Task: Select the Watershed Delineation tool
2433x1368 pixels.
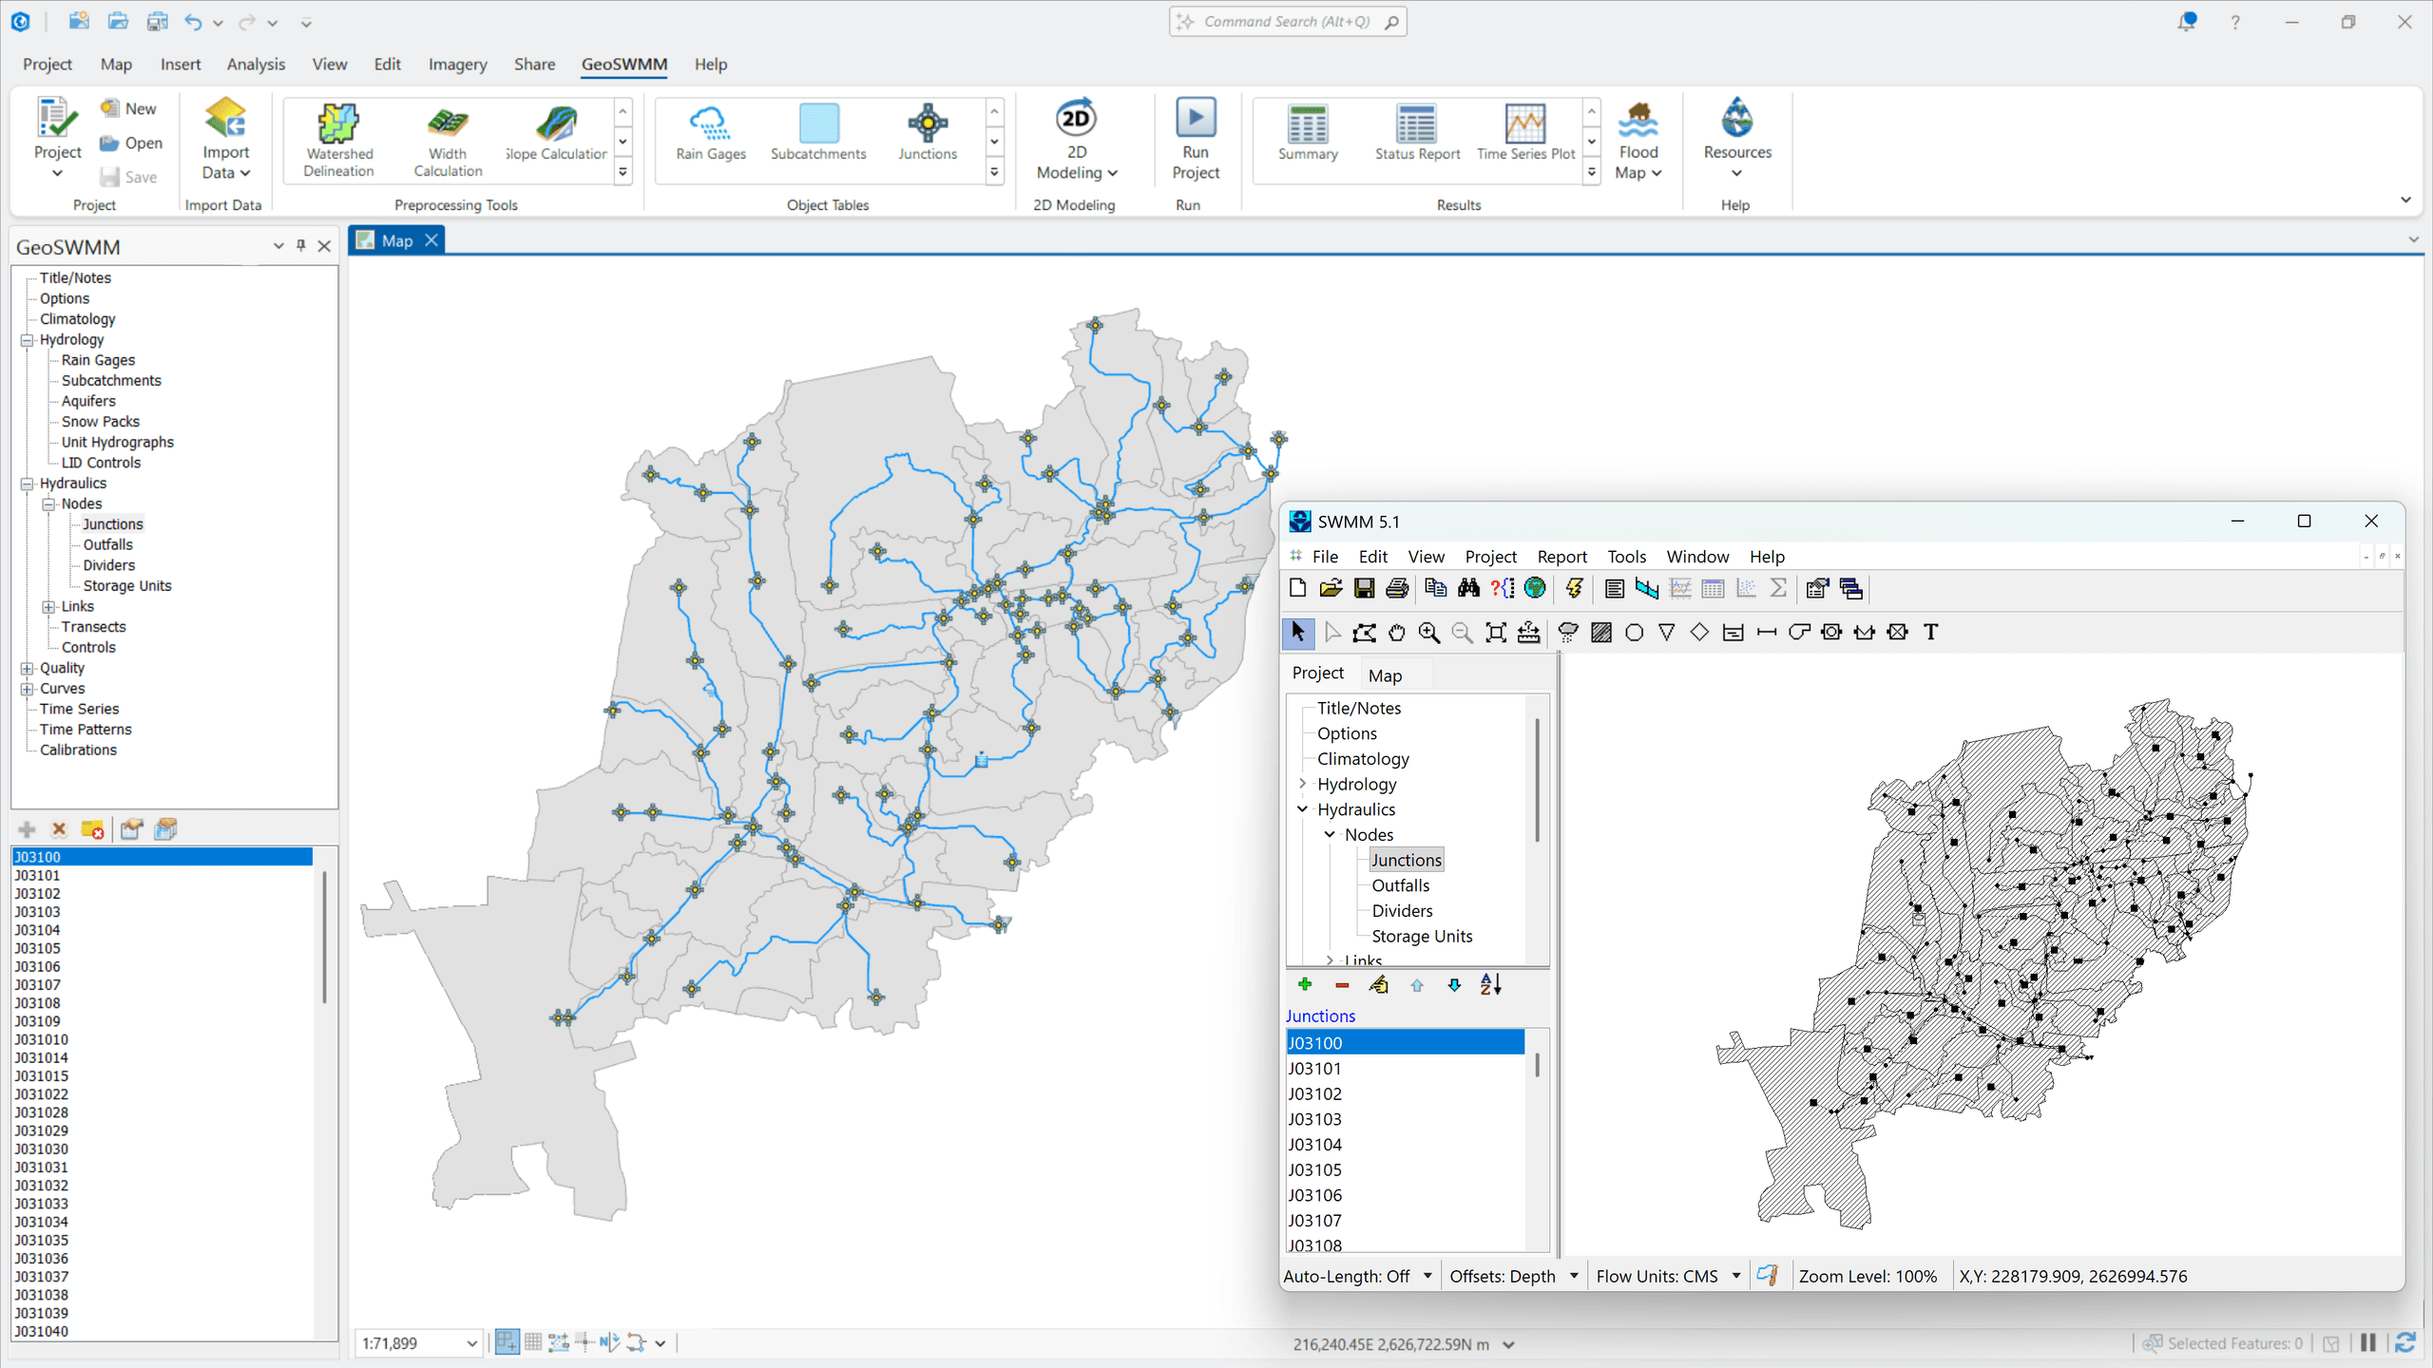Action: (337, 140)
